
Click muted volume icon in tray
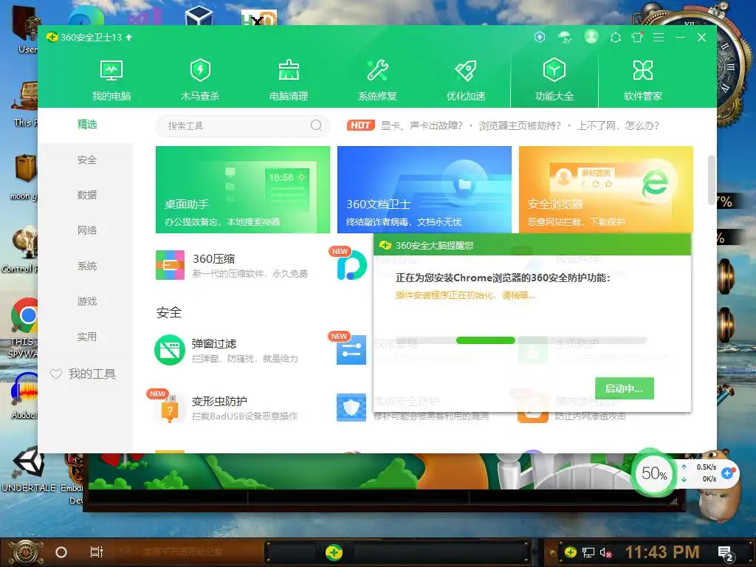[x=605, y=552]
